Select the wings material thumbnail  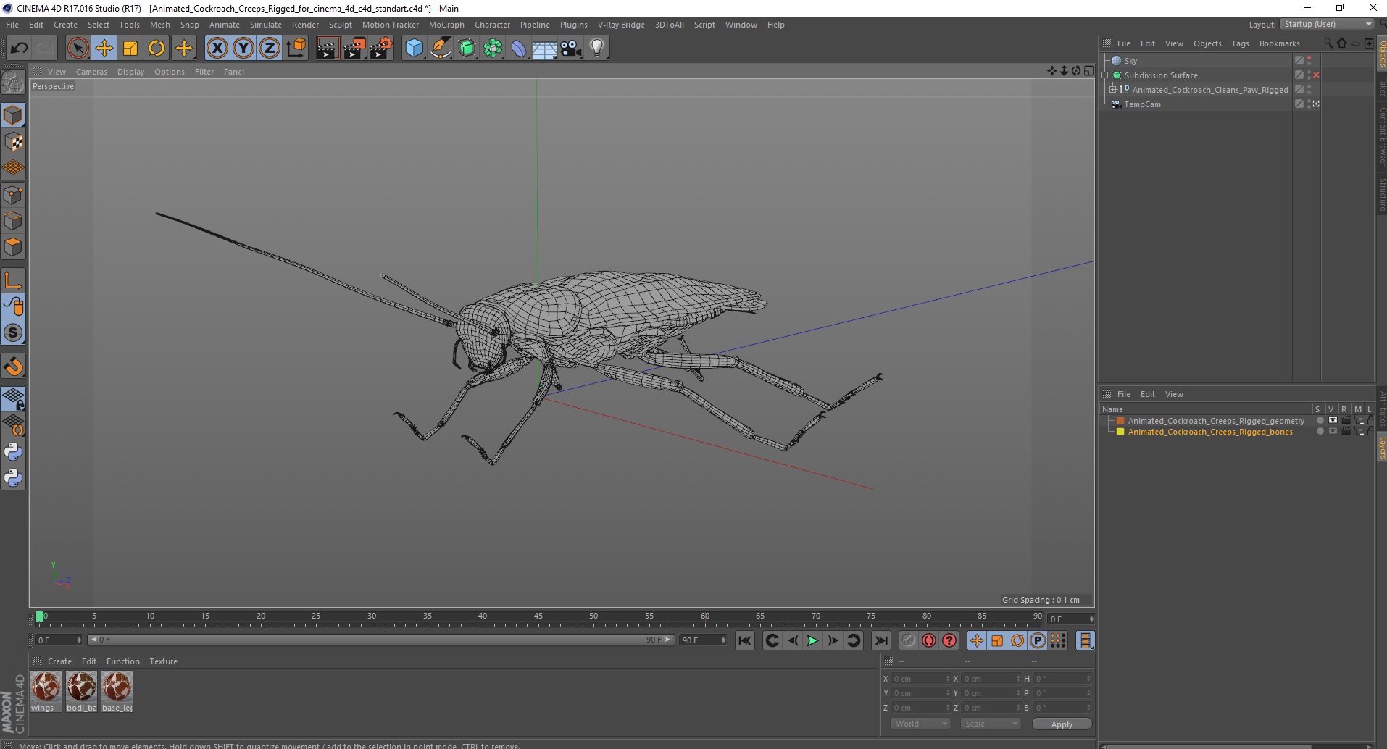click(x=46, y=692)
